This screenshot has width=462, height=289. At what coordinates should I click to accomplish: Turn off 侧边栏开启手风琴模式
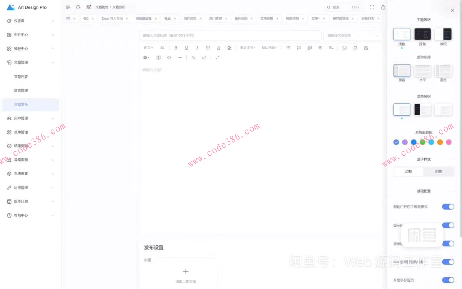[448, 206]
